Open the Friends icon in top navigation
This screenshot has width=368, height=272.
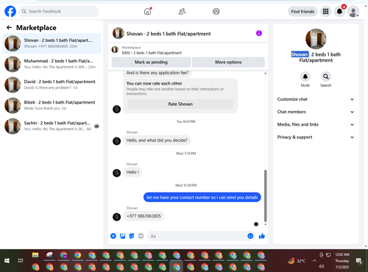pos(182,12)
